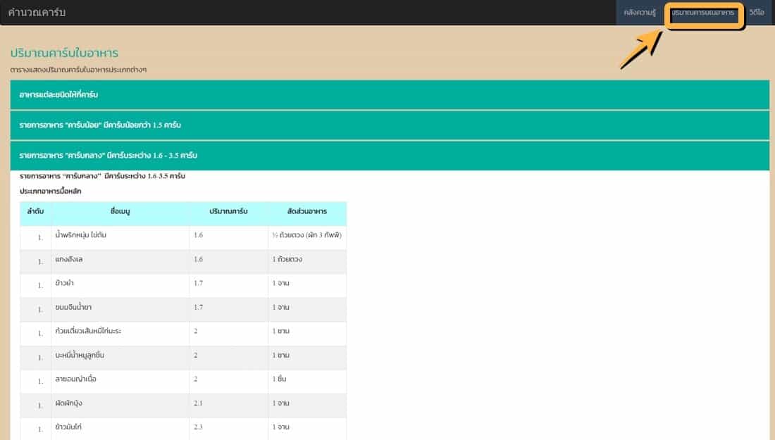Screen dimensions: 775x440
Task: Select the ข้าวมันไก่ row
Action: (70, 427)
